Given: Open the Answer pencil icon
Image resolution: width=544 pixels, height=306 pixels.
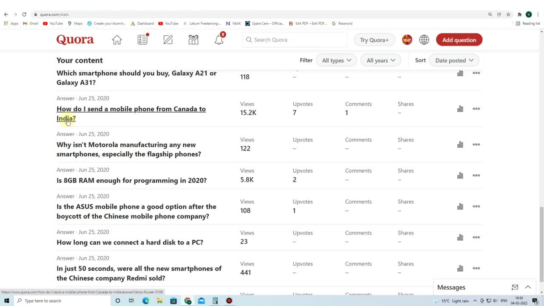Looking at the screenshot, I should click(168, 40).
